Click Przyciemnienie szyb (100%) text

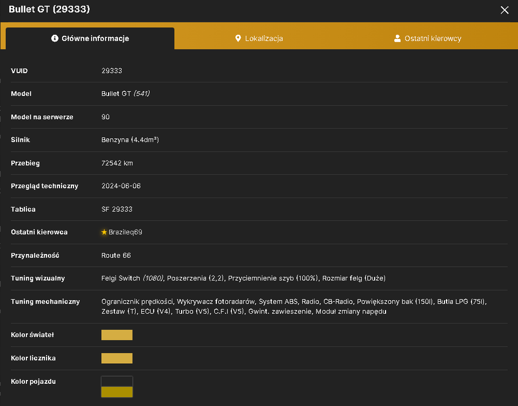[274, 278]
